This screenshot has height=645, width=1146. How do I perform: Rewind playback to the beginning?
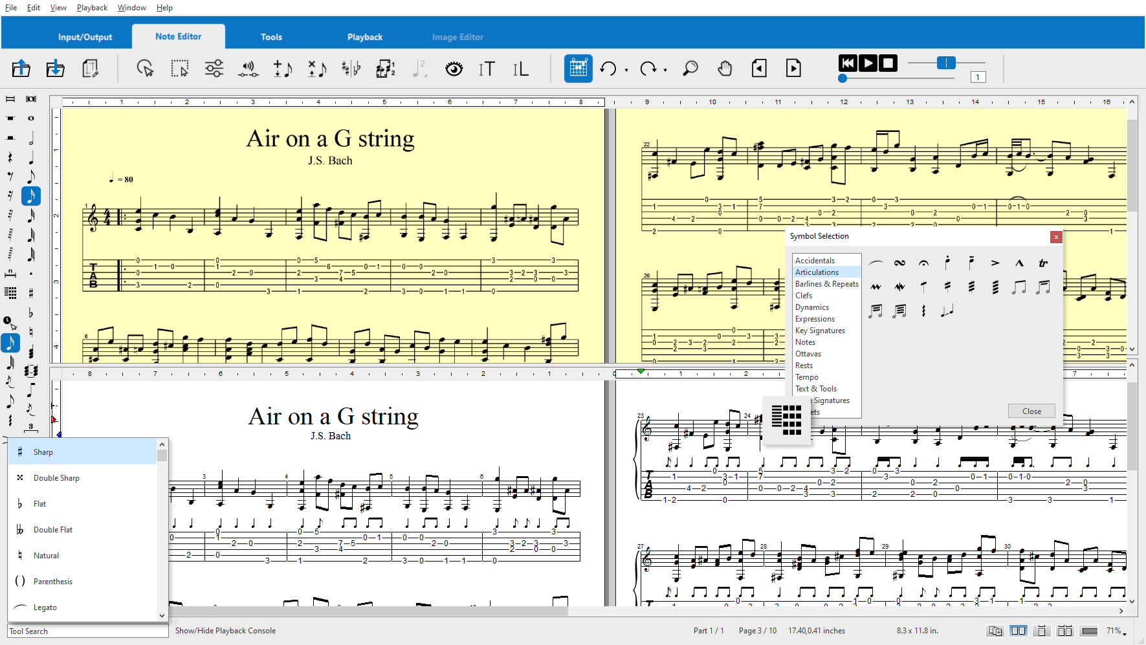pos(848,63)
